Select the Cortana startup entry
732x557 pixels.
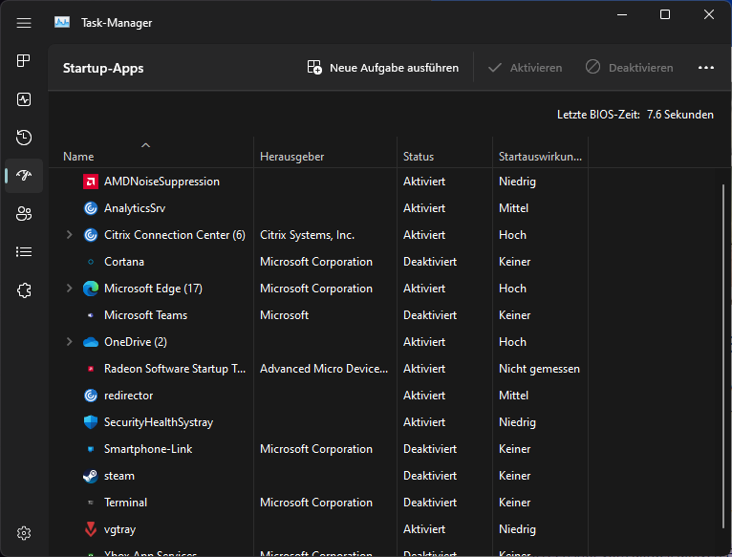click(124, 262)
